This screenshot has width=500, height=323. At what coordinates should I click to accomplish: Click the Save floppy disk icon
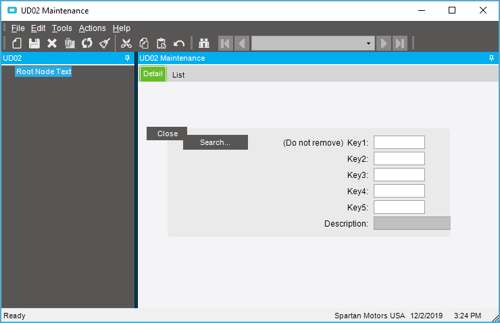34,43
